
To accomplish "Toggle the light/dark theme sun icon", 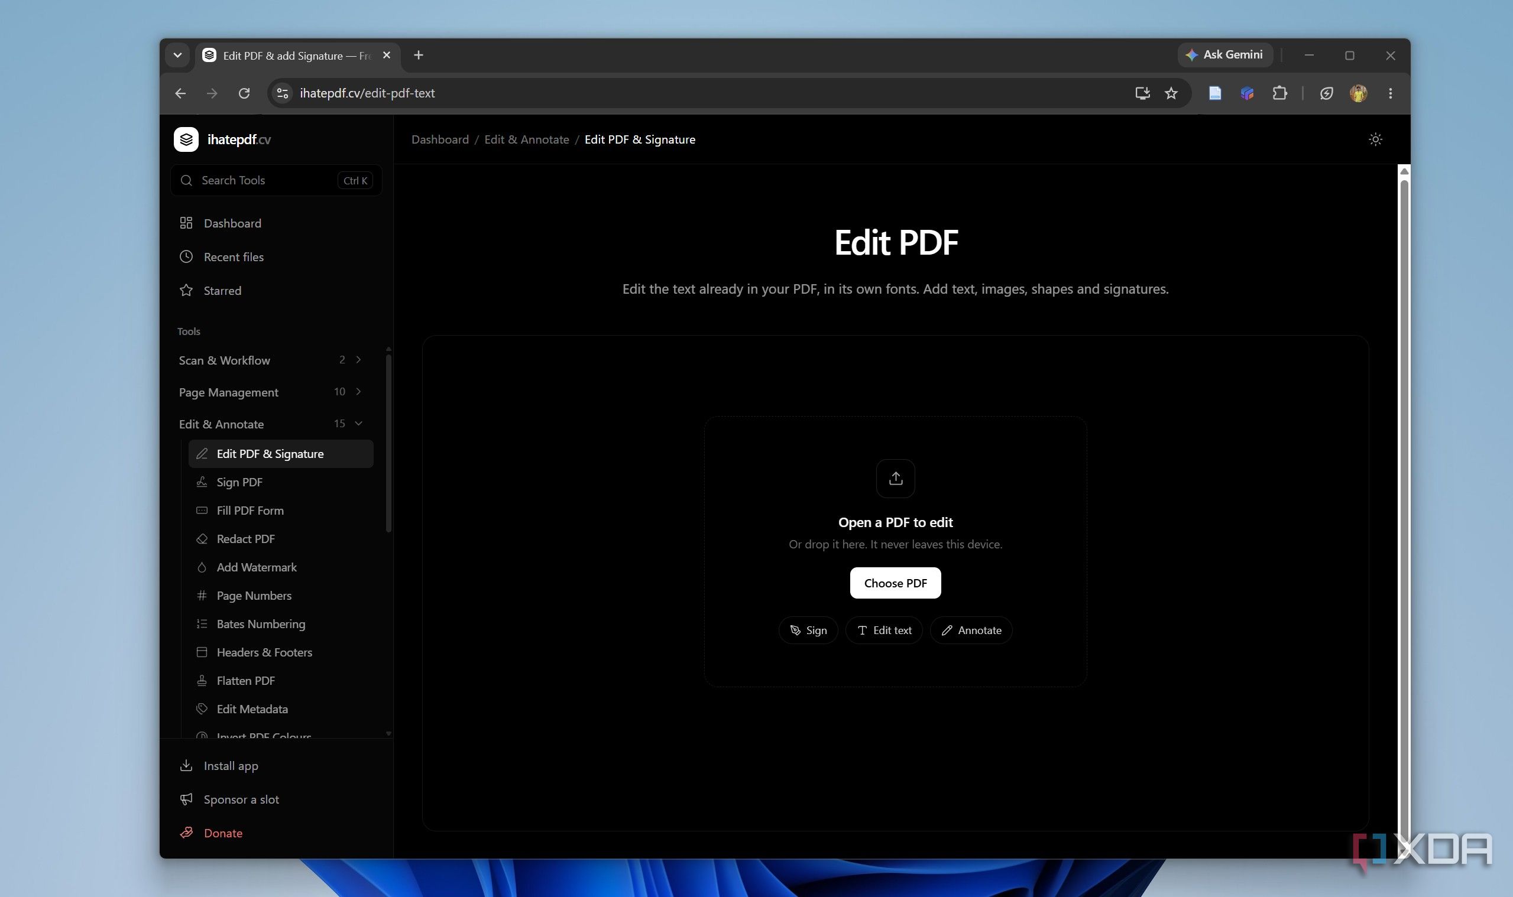I will click(x=1375, y=139).
